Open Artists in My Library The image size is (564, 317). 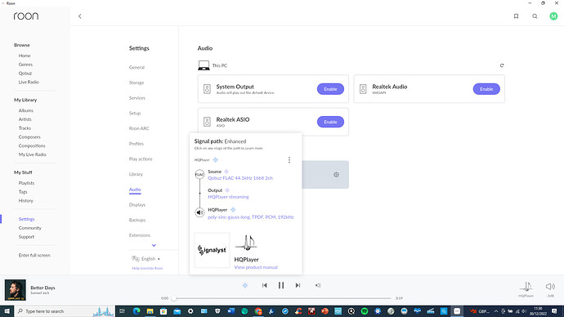[x=25, y=119]
